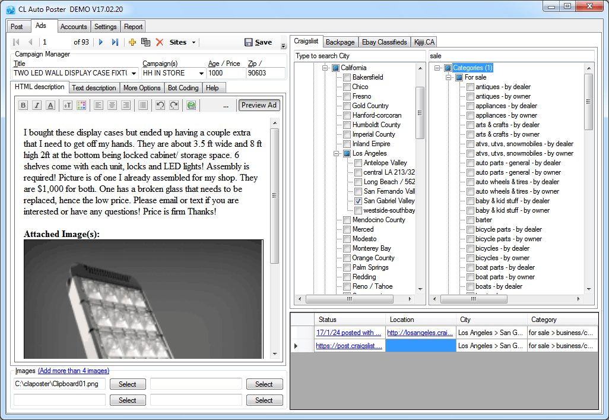Viewport: 609px width, 420px height.
Task: Center align the description text
Action: click(112, 105)
